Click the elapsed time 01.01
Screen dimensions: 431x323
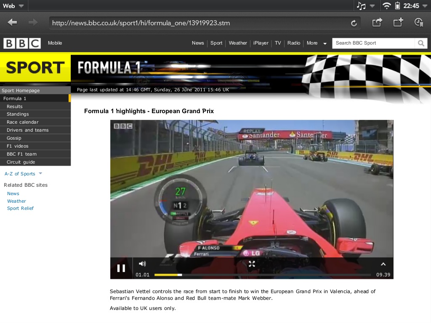tap(142, 275)
